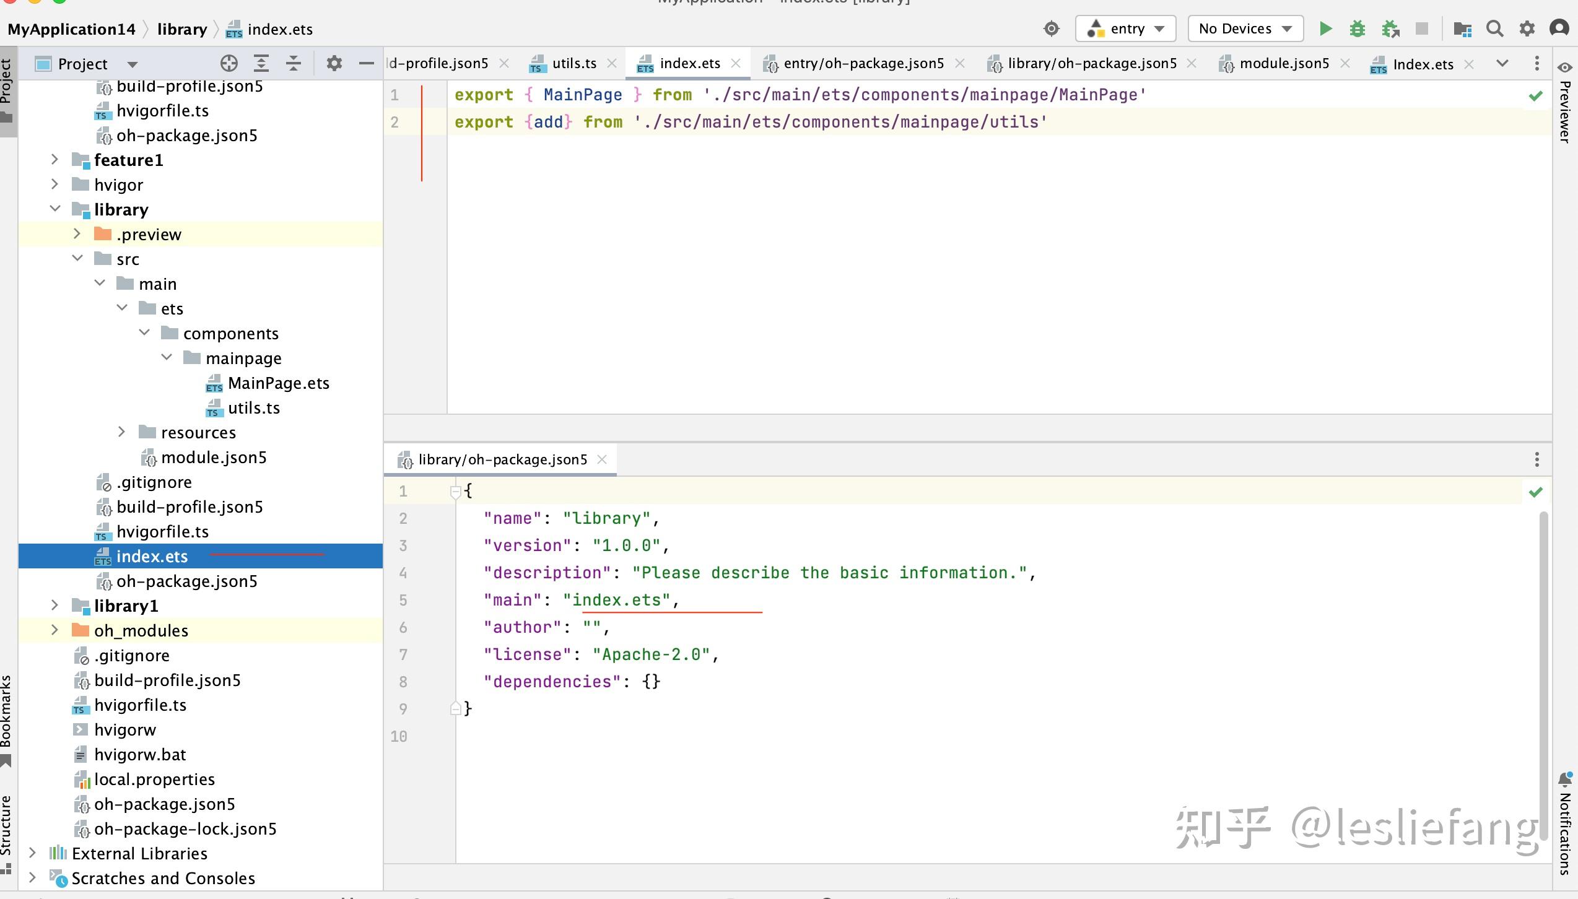
Task: Click the Search Everywhere magnifier icon
Action: (1495, 29)
